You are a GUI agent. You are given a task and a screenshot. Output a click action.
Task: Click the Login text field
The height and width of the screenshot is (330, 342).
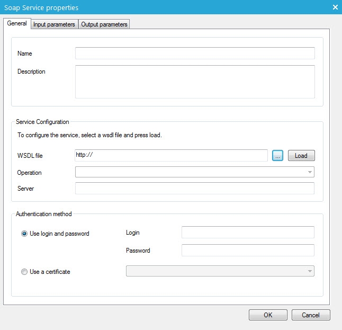(x=248, y=233)
